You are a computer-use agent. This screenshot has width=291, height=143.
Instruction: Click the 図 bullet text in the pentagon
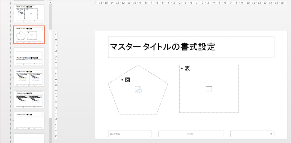(x=127, y=80)
